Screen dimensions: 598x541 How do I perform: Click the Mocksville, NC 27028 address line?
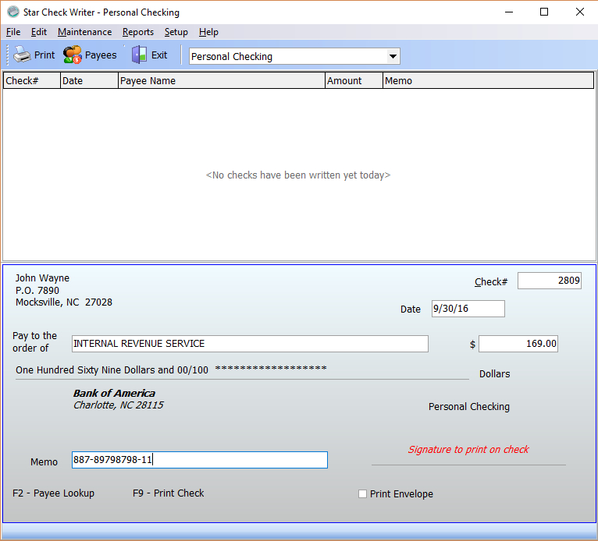64,302
